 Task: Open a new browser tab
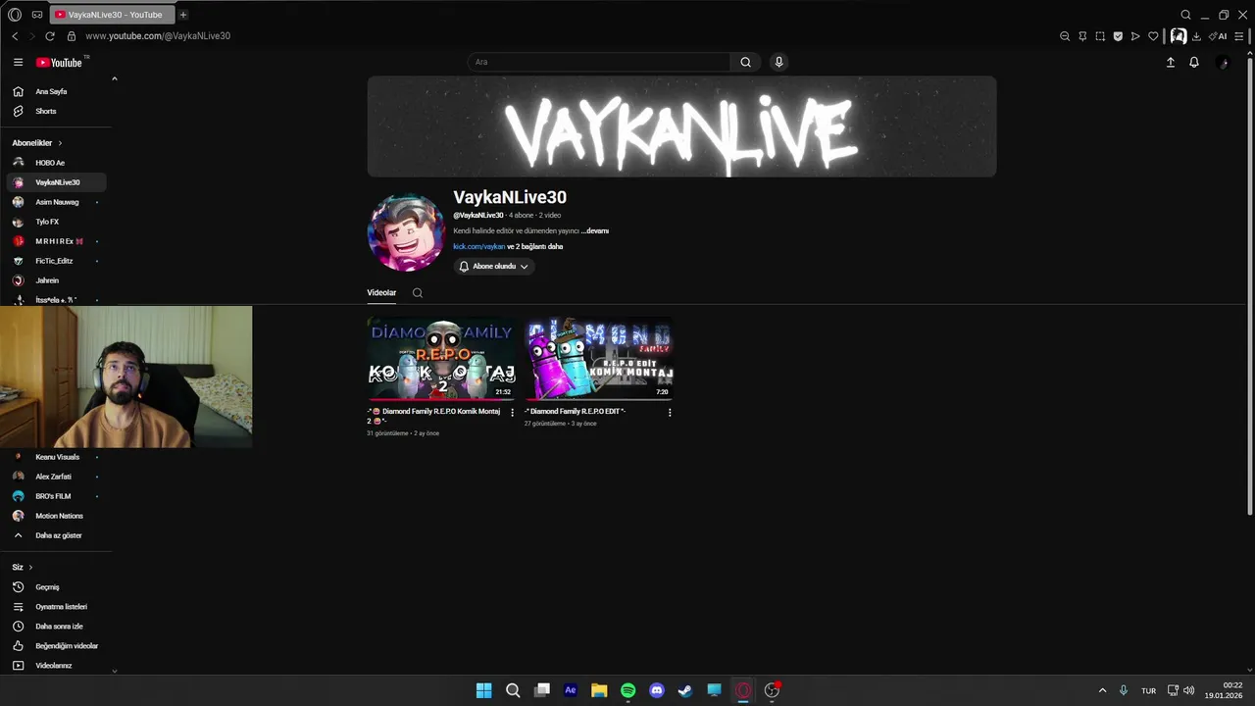click(182, 15)
